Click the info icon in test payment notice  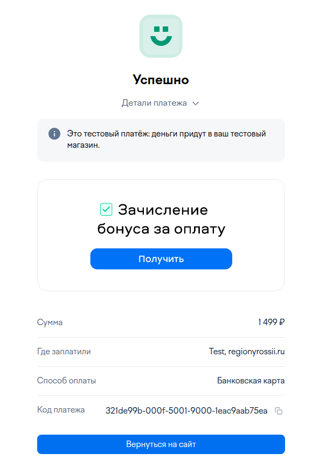coord(54,134)
